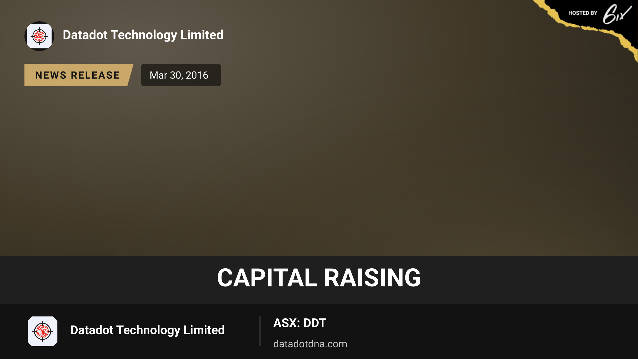Click the dark headline banner left of CAPITAL
Screen dimensions: 638x359
[x=106, y=280]
